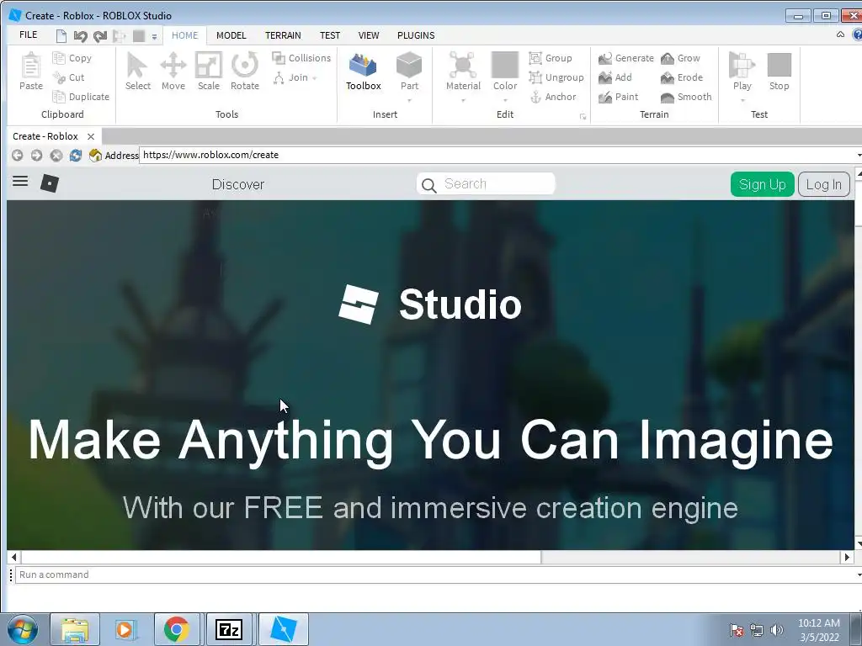Activate the Rotate tool

245,71
